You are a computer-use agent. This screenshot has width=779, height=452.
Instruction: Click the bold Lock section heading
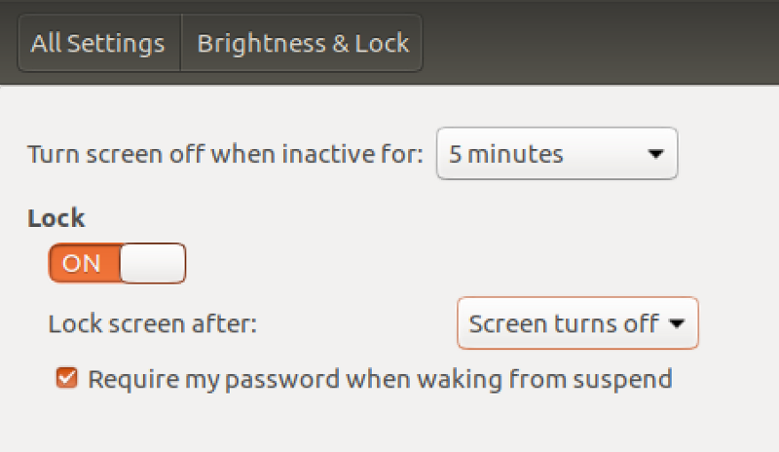[56, 218]
